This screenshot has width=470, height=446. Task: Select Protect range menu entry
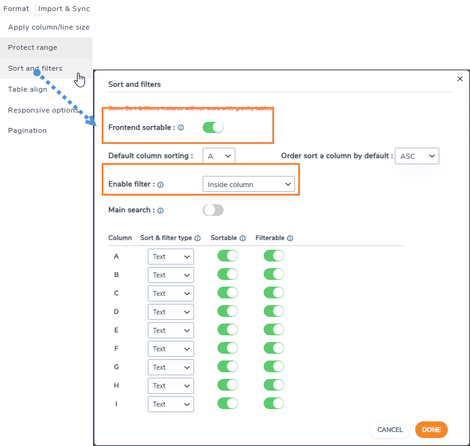(x=46, y=48)
